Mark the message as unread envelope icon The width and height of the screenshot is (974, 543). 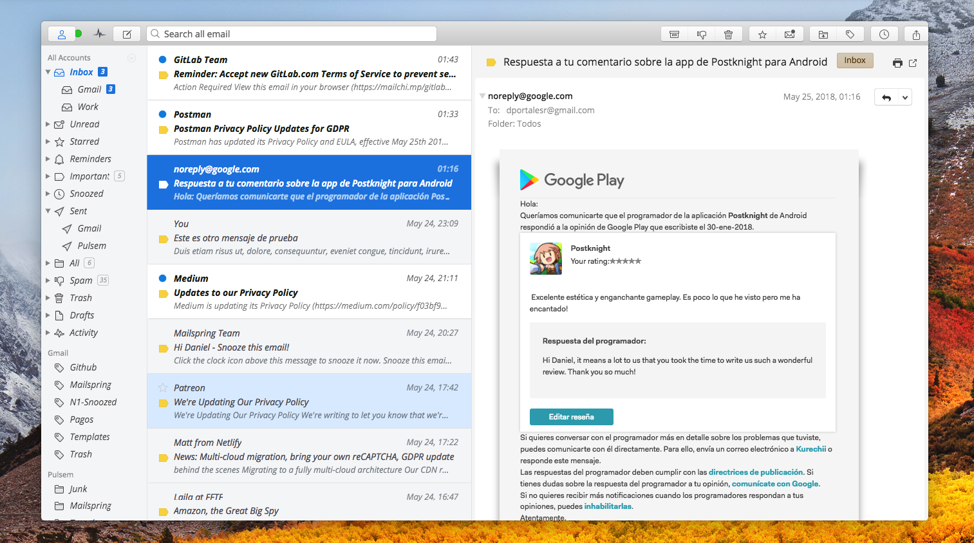click(790, 35)
